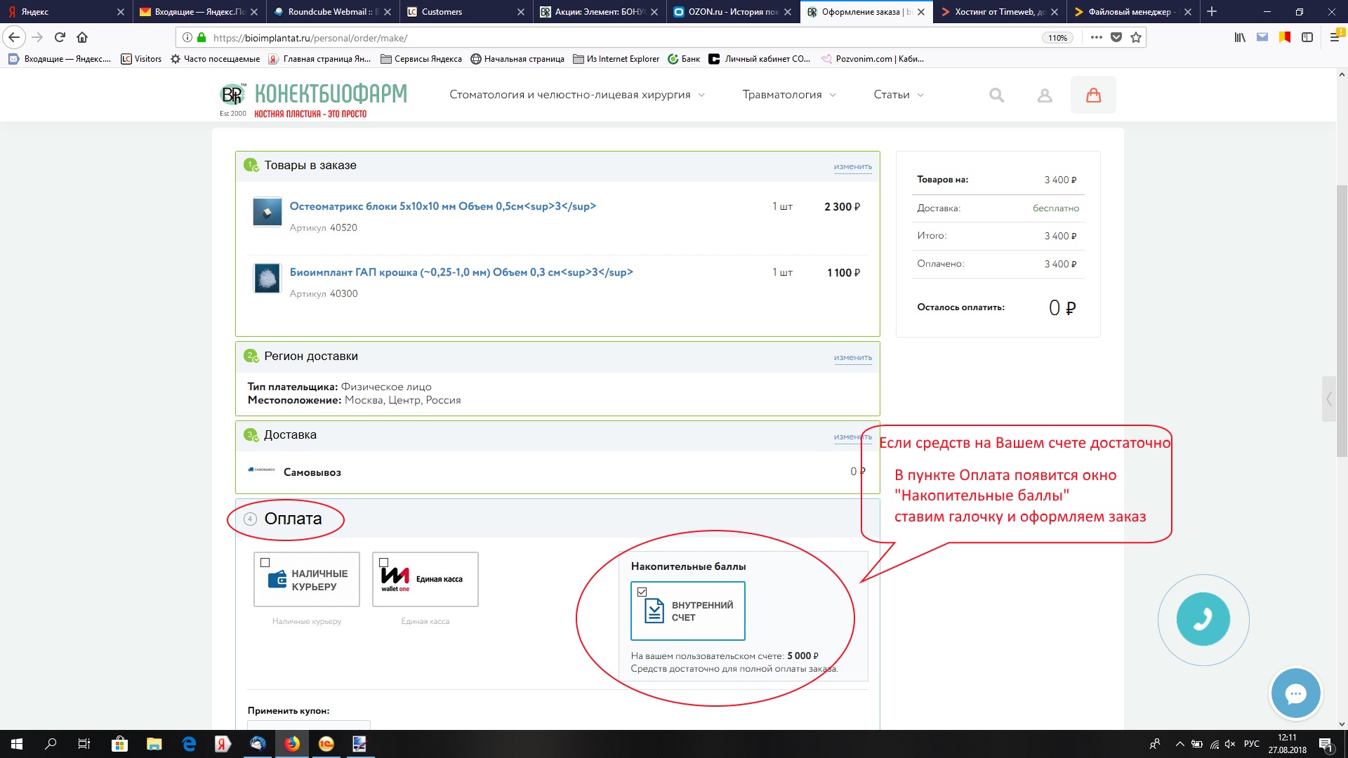Check the Наличные курьеру payment checkbox
Viewport: 1348px width, 758px height.
tap(265, 563)
